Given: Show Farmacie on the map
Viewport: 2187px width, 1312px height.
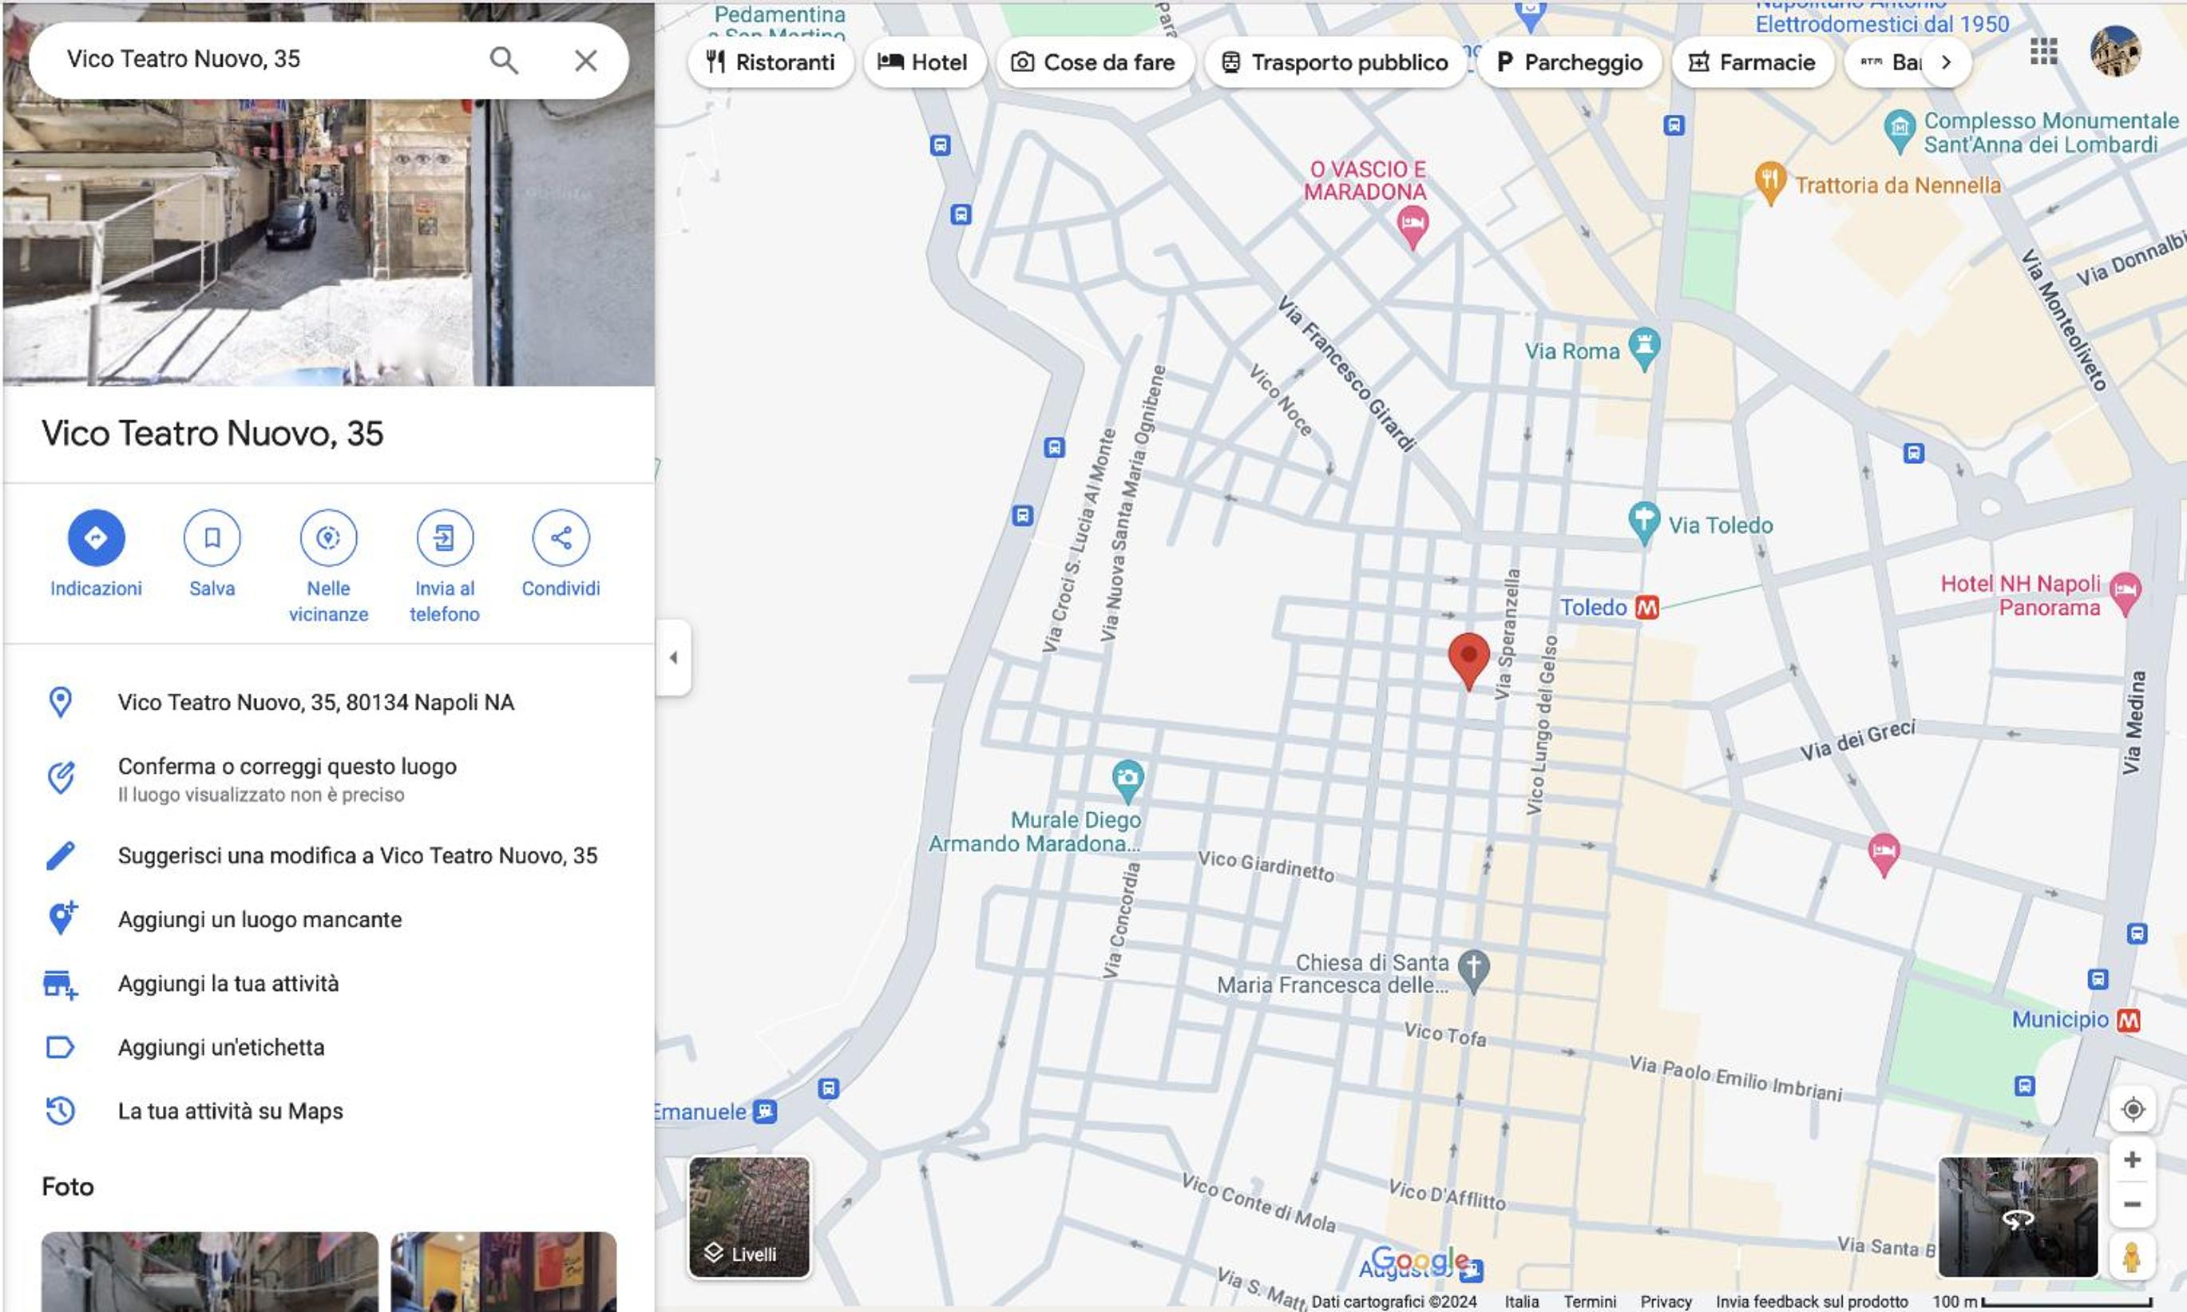Looking at the screenshot, I should pos(1752,62).
